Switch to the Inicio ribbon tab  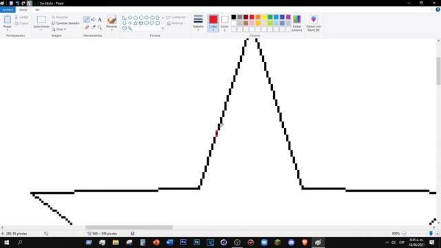click(23, 10)
